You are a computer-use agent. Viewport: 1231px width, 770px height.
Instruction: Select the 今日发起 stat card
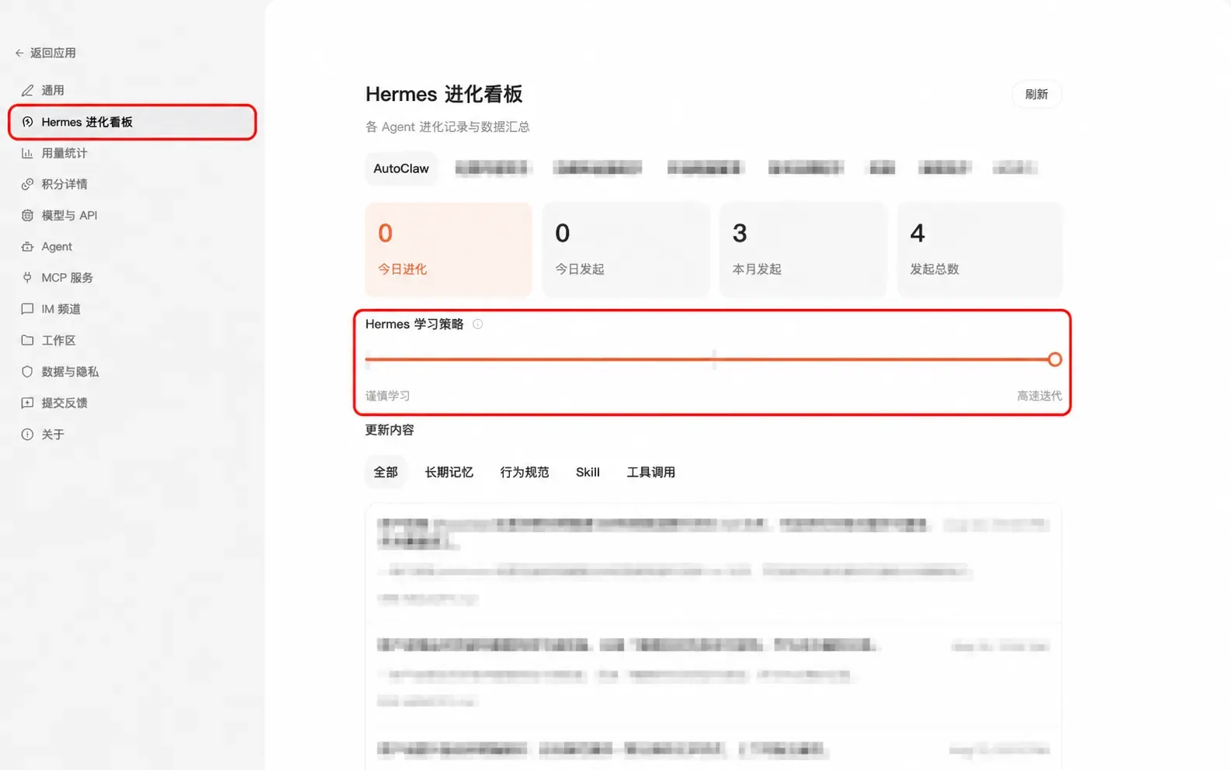tap(626, 250)
